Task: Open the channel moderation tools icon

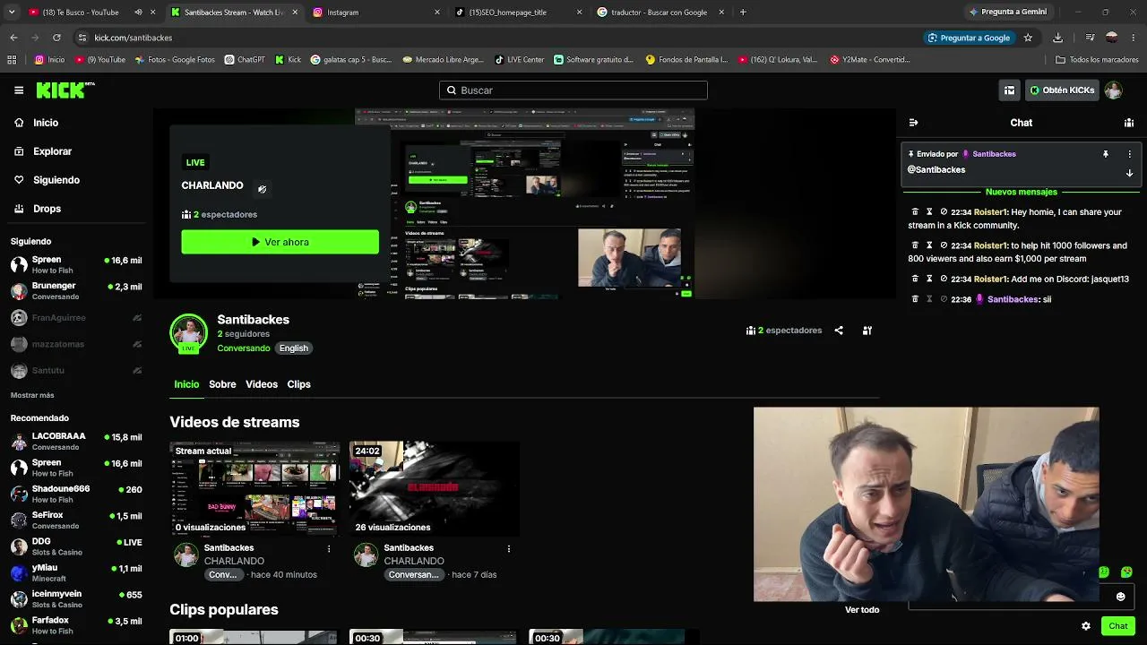Action: point(867,331)
